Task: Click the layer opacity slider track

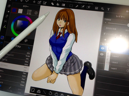Action: click(x=118, y=24)
